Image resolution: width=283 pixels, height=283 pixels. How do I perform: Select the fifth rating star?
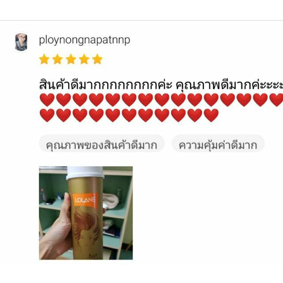[97, 59]
